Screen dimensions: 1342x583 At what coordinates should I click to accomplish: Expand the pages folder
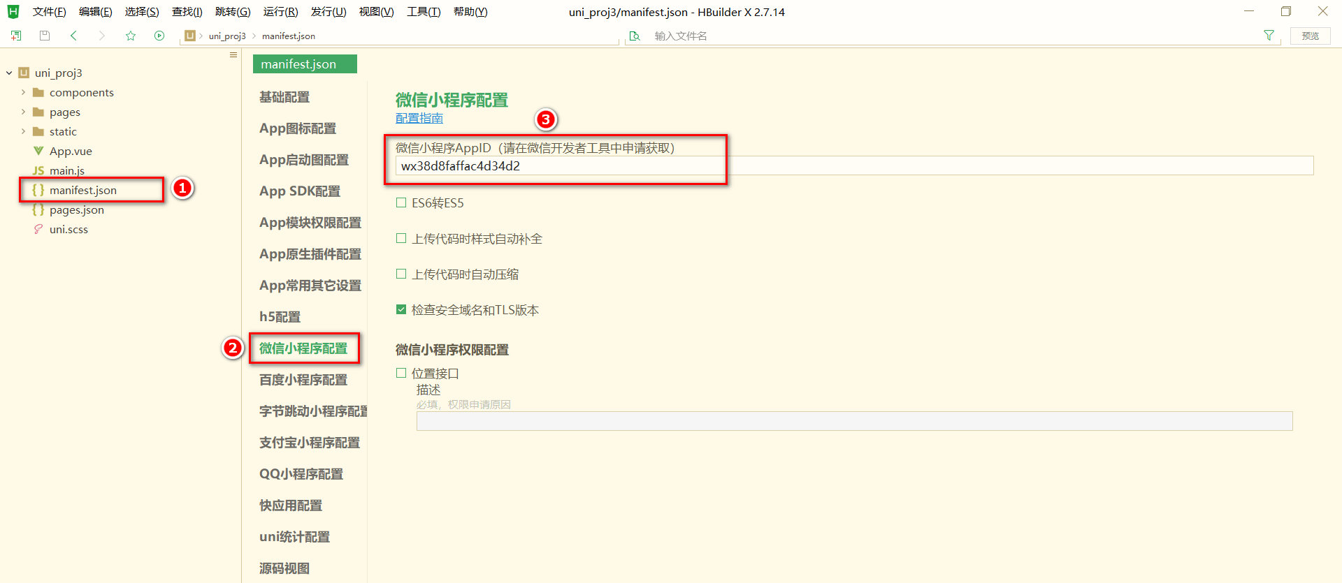[23, 112]
